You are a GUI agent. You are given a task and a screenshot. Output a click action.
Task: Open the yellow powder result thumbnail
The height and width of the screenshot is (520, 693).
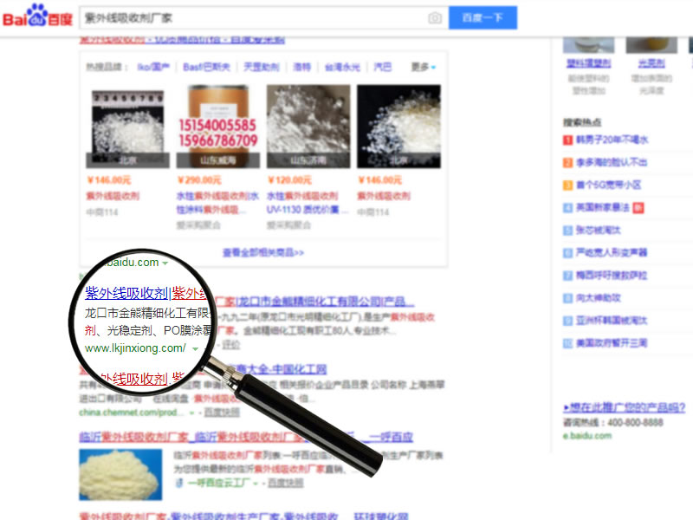coord(120,474)
